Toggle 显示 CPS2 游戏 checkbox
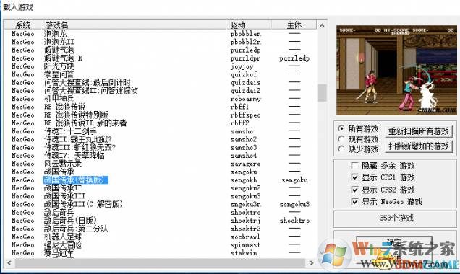460x274 pixels. pyautogui.click(x=354, y=190)
